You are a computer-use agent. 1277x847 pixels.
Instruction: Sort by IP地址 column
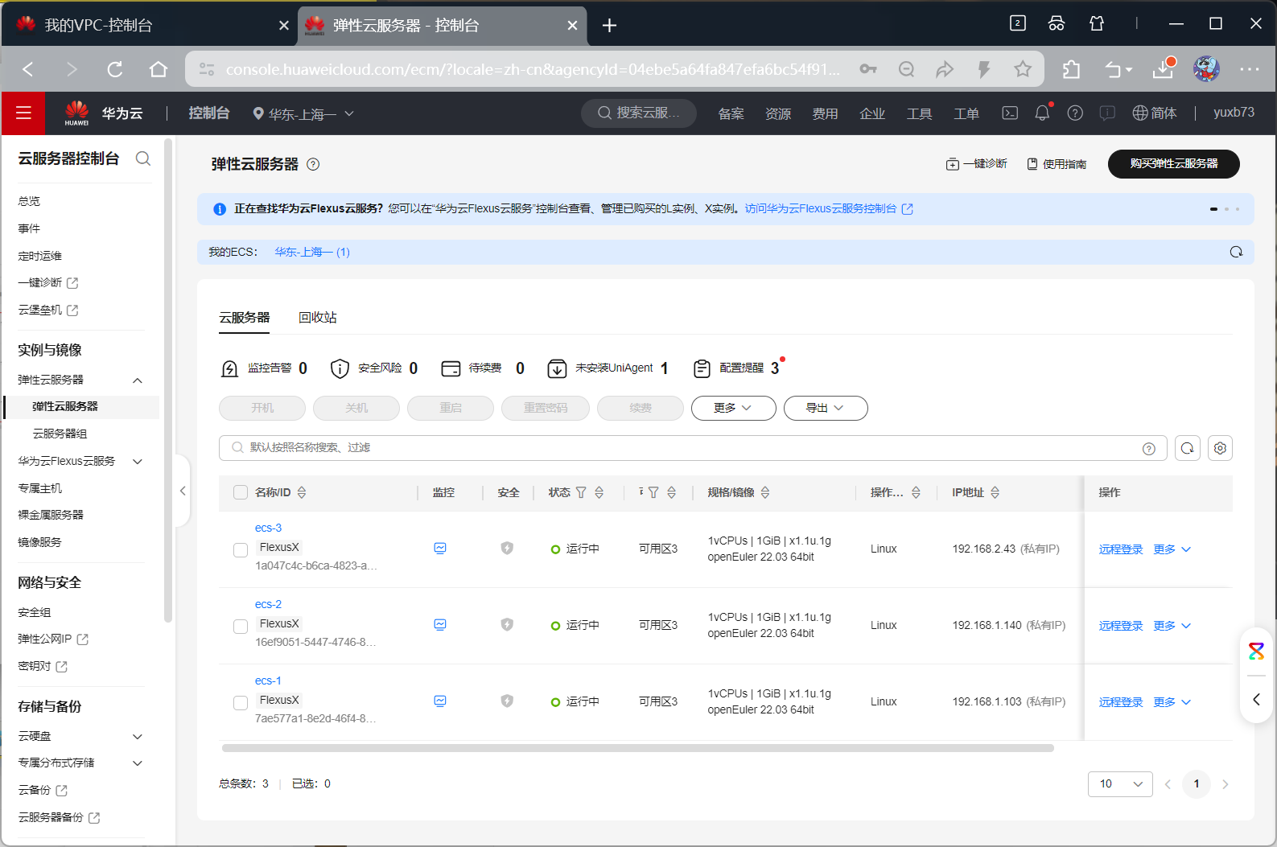[995, 492]
